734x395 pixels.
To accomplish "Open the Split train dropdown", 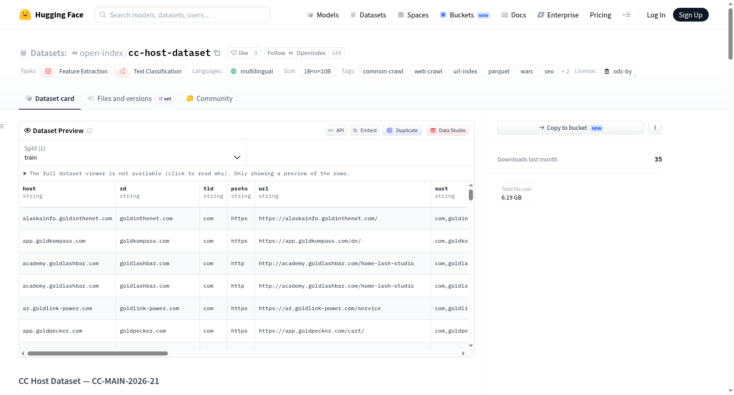I will tap(133, 153).
